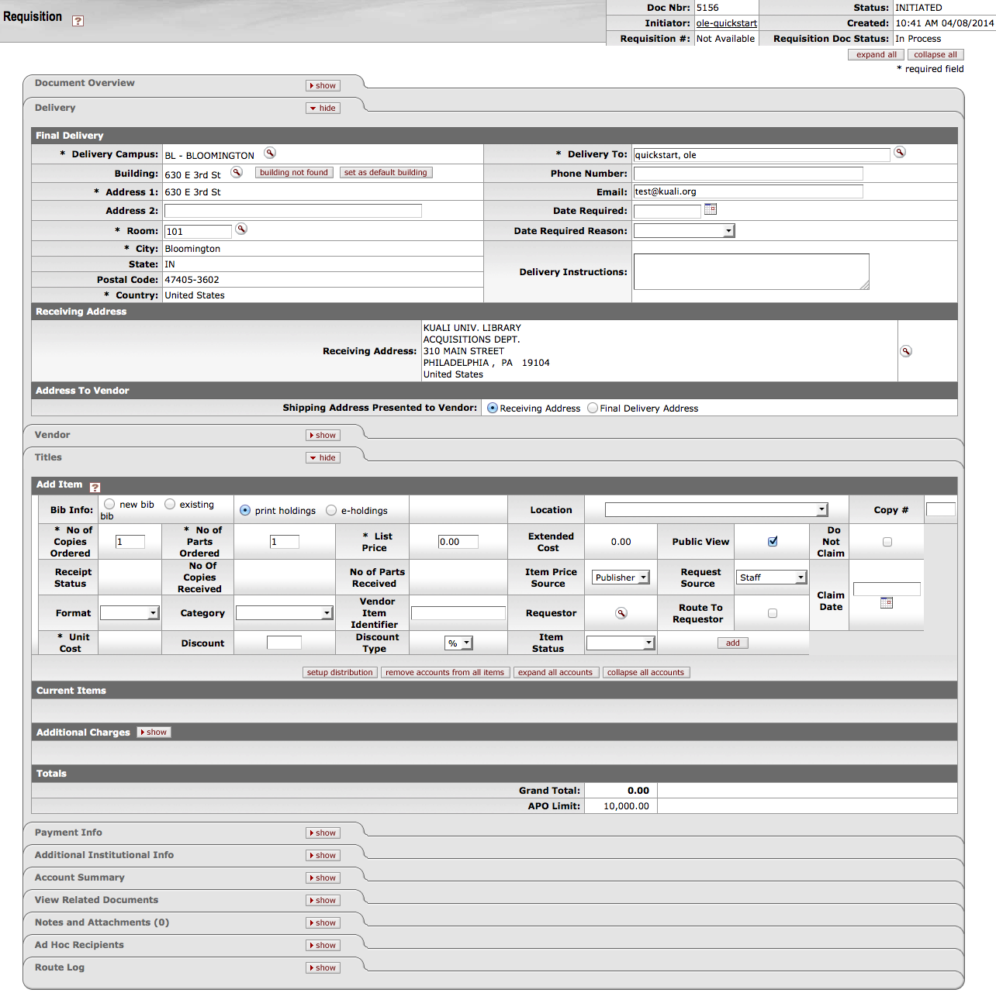Click expand all accounts button
996x993 pixels.
[x=555, y=673]
